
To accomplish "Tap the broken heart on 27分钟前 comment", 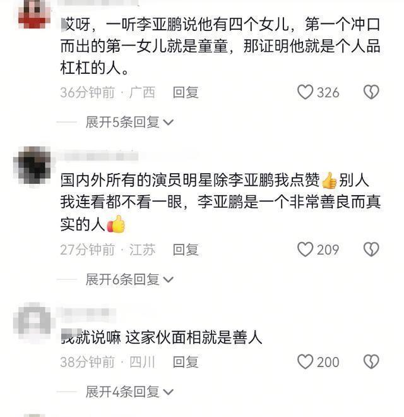I will [x=371, y=249].
